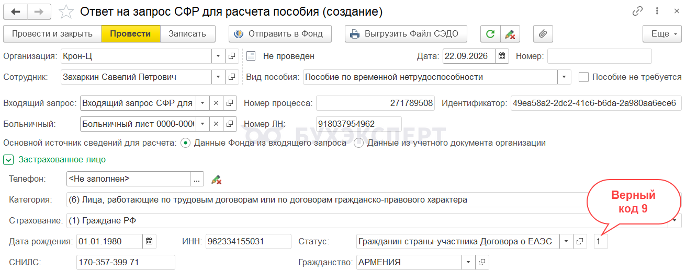Screen dimensions: 686x272
Task: Open three-dots title bar menu
Action: coord(656,11)
